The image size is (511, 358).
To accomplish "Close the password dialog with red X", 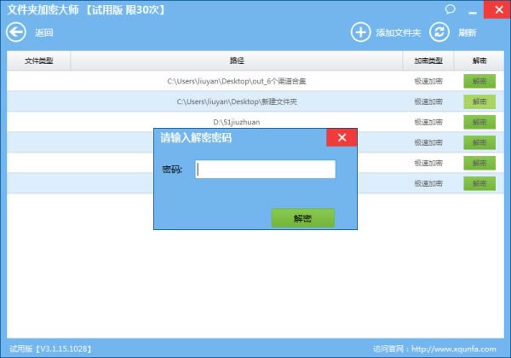I will [x=342, y=138].
